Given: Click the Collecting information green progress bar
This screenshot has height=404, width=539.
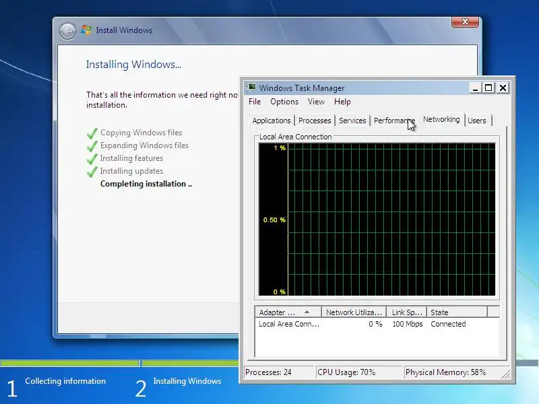Looking at the screenshot, I should (x=69, y=363).
